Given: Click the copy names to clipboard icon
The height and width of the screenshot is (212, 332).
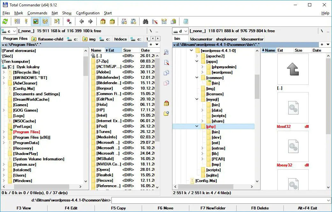Looking at the screenshot, I should pyautogui.click(x=173, y=21).
